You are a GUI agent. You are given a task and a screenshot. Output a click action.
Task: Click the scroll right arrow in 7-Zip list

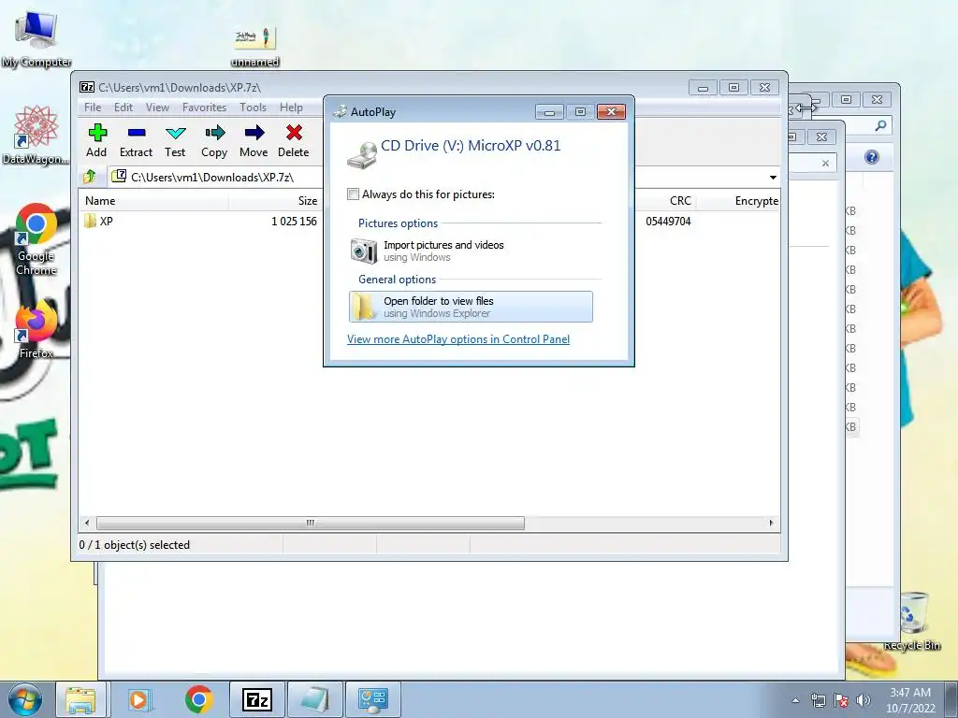[x=771, y=523]
